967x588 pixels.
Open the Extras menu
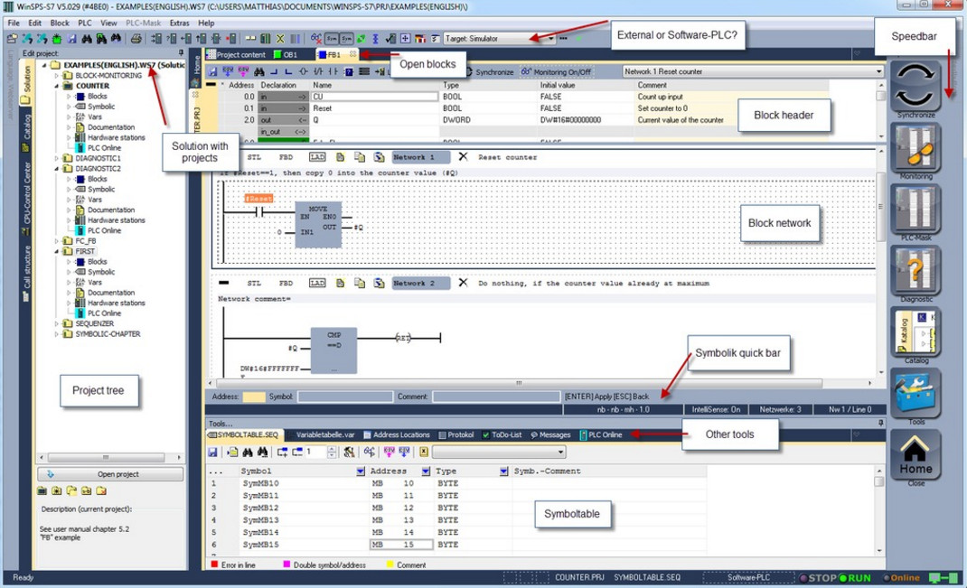(182, 23)
